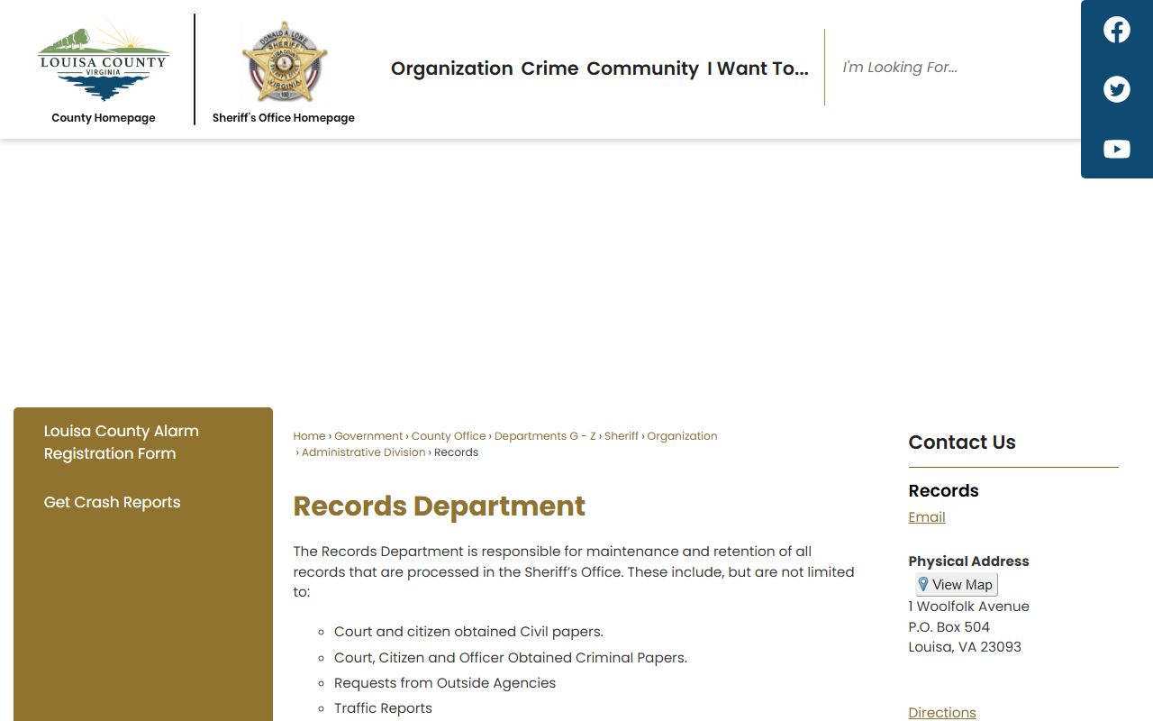Open Get Crash Reports in sidebar

(112, 503)
